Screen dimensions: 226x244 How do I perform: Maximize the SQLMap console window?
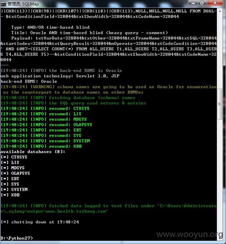point(202,3)
